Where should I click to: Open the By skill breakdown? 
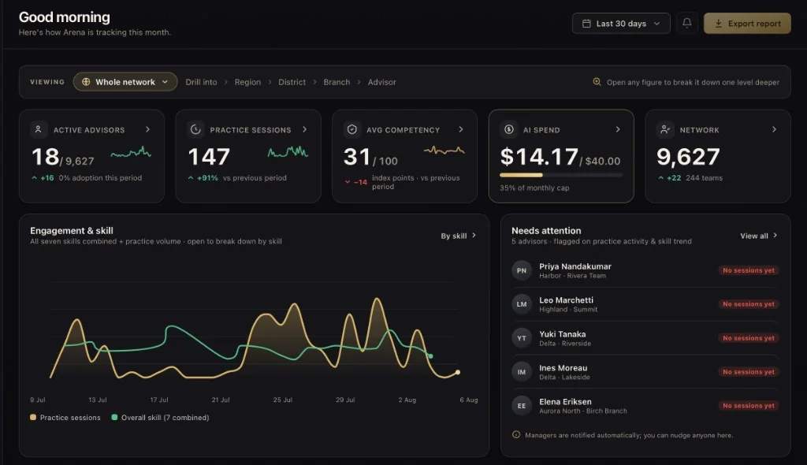[x=458, y=236]
